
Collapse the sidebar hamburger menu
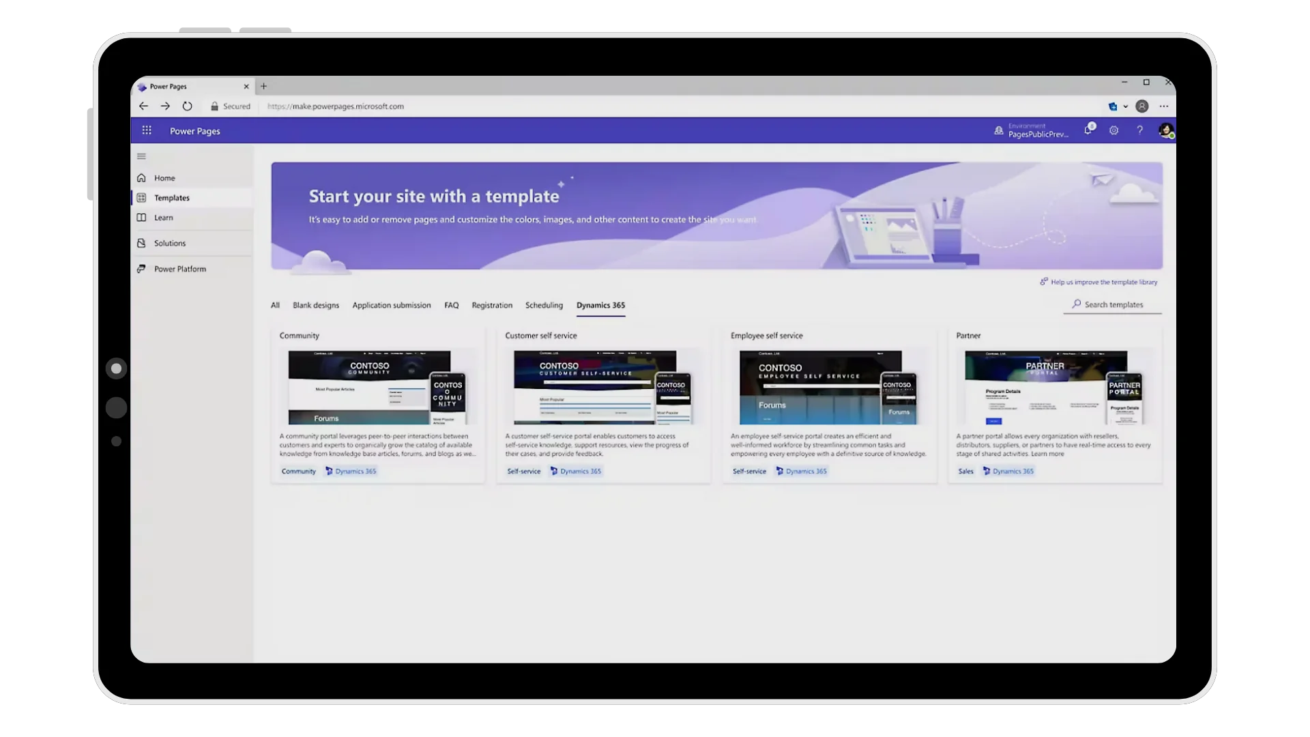click(141, 156)
